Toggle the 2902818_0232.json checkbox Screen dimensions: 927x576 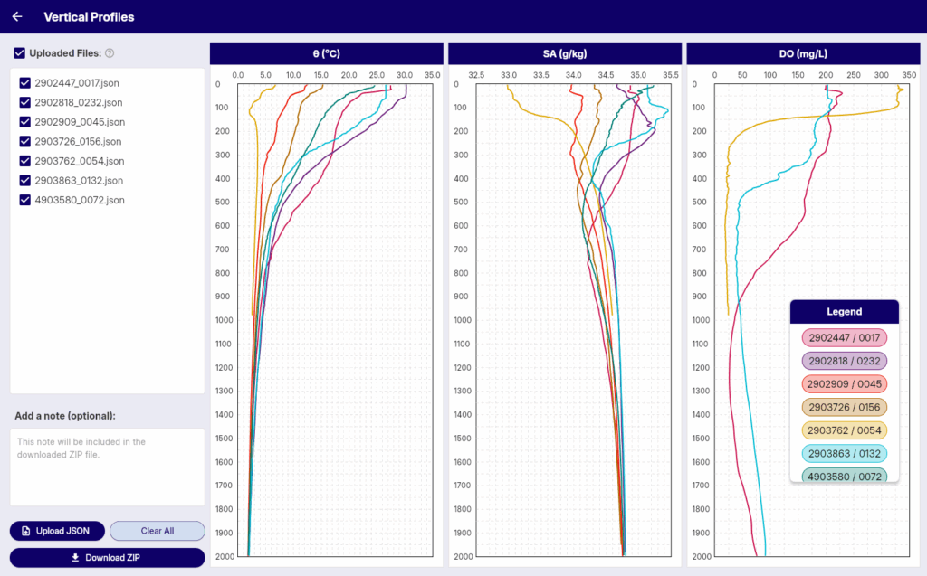(x=24, y=102)
